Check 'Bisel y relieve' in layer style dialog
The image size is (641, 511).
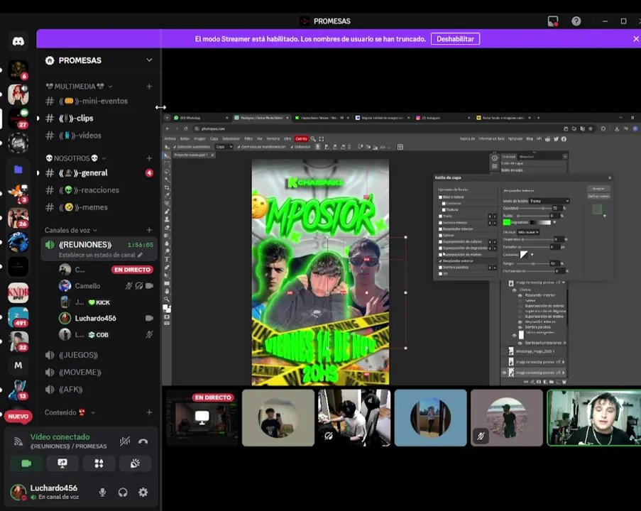click(x=440, y=197)
